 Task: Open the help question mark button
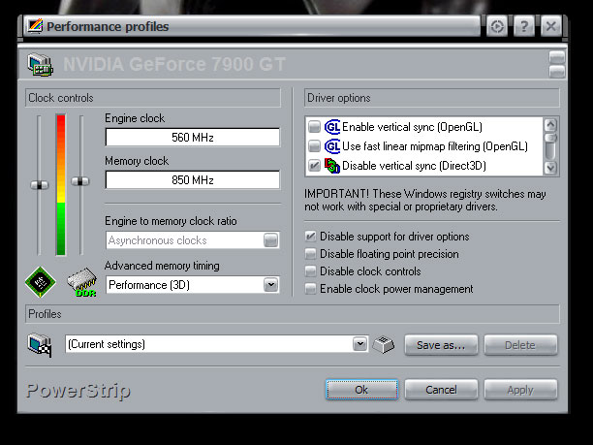coord(524,26)
